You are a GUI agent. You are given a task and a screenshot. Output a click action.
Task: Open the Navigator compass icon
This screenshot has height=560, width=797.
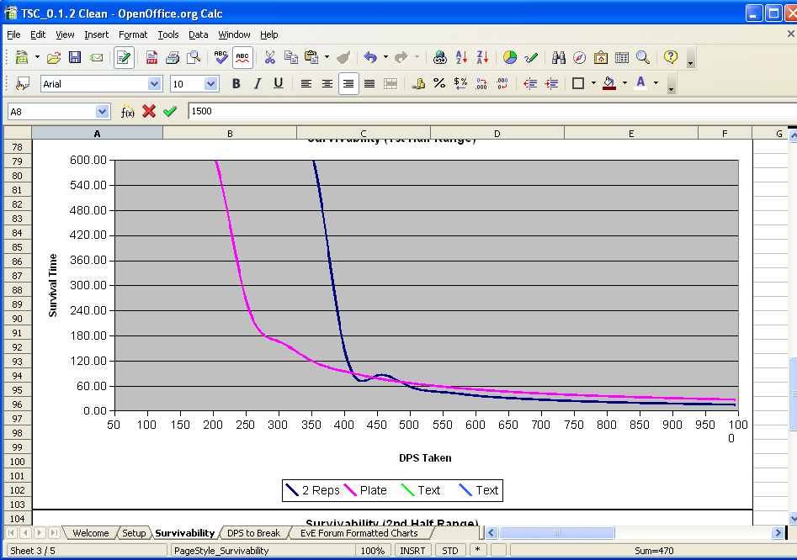pos(579,58)
